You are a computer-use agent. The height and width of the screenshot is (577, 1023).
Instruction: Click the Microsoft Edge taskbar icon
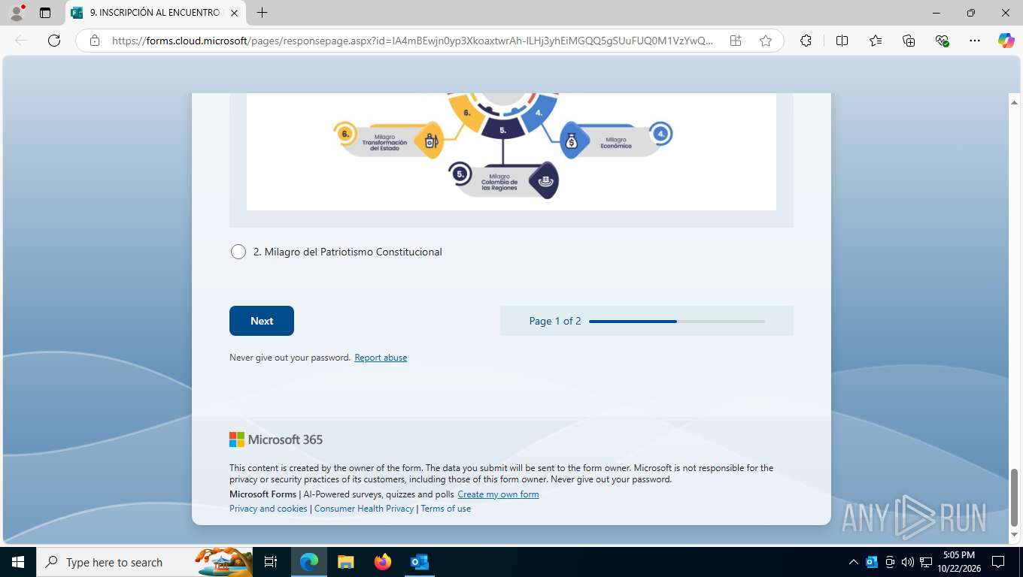pyautogui.click(x=308, y=562)
